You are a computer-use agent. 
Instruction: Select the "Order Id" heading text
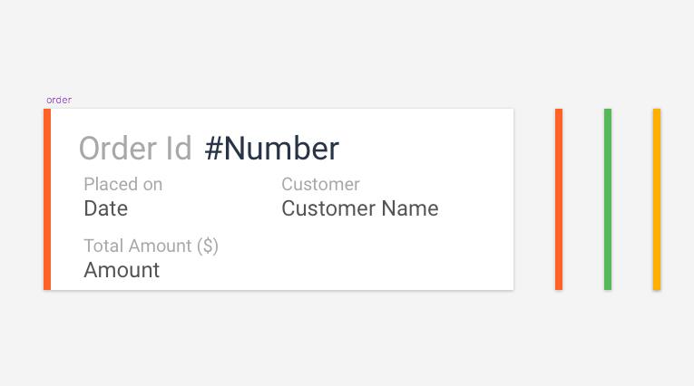pyautogui.click(x=135, y=149)
